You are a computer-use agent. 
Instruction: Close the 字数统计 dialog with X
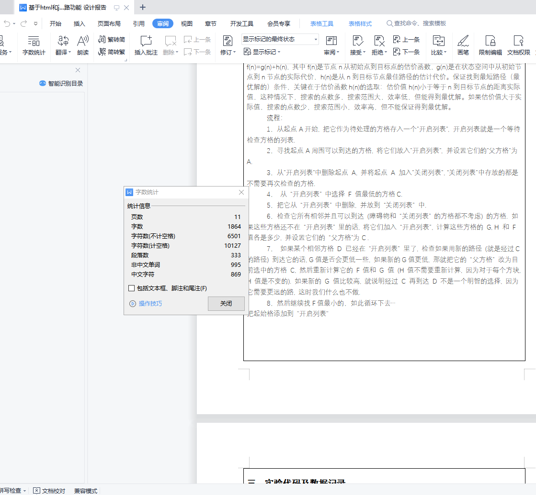point(241,192)
